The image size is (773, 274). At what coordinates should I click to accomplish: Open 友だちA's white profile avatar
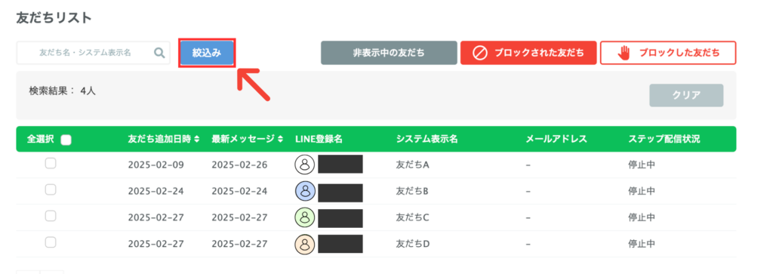pos(305,165)
